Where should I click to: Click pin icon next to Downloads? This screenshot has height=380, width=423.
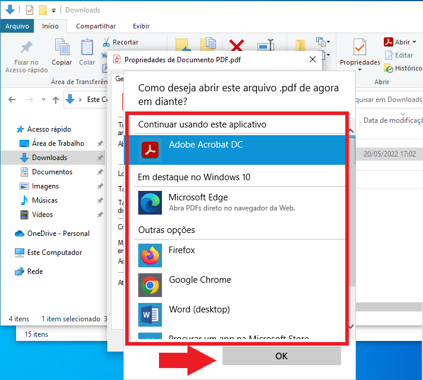(100, 158)
